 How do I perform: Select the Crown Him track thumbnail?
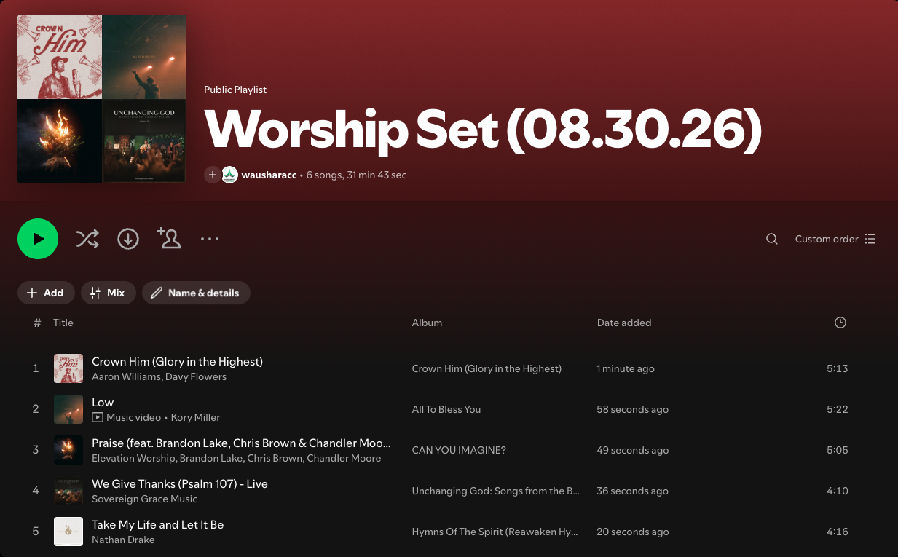68,368
